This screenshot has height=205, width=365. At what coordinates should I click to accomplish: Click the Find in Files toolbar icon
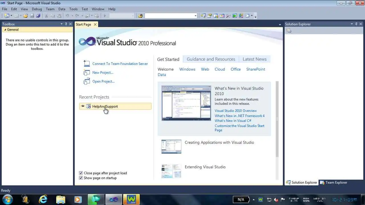pos(141,16)
